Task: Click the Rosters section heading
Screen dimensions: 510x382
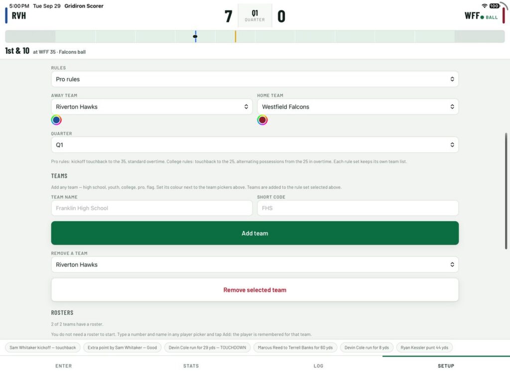Action: 62,312
